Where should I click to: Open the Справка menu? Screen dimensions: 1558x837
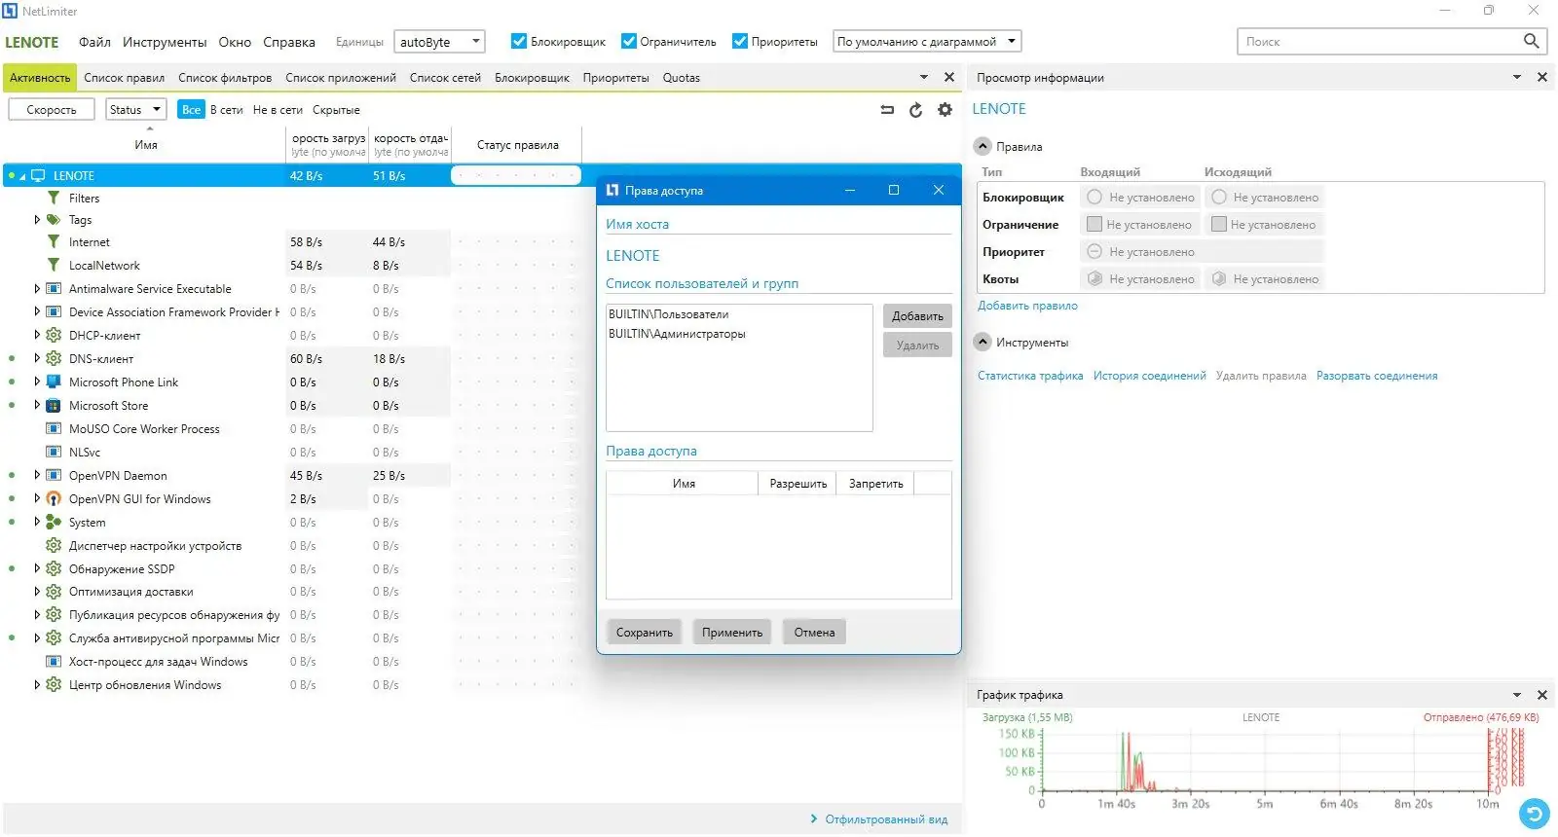click(289, 42)
